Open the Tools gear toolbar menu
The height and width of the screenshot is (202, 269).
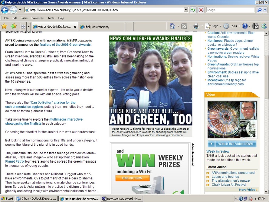(x=231, y=26)
